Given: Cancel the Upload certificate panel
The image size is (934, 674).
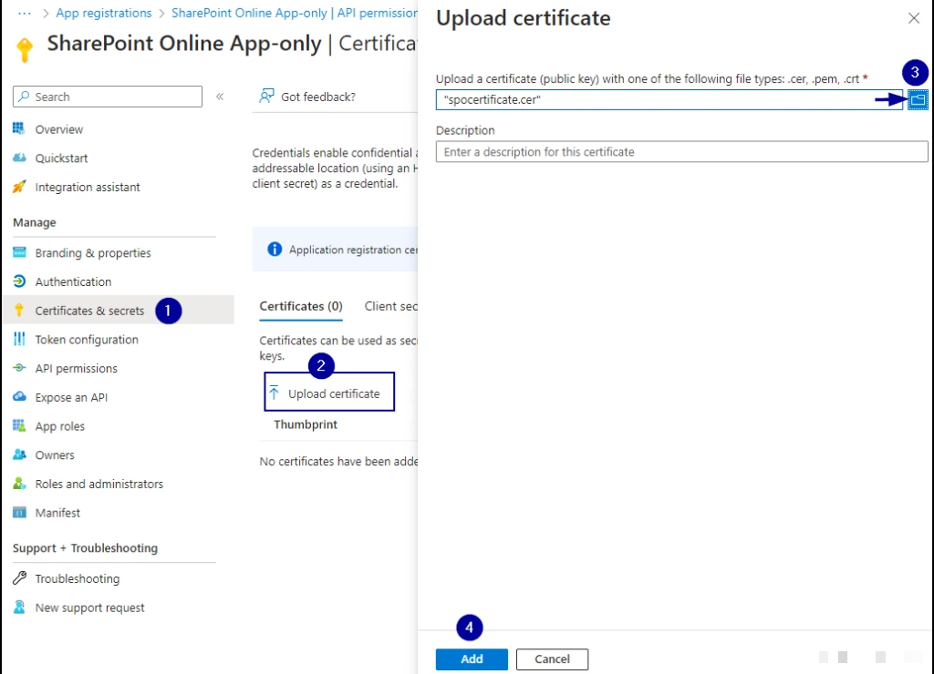Looking at the screenshot, I should (552, 659).
